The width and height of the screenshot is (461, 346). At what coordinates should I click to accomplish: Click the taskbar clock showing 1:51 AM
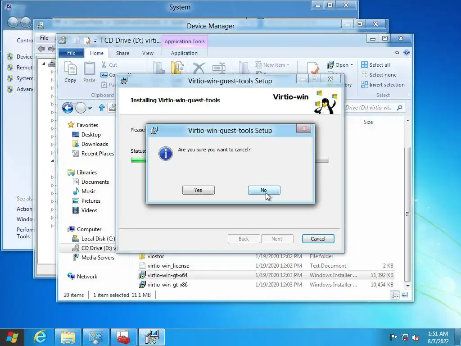438,337
